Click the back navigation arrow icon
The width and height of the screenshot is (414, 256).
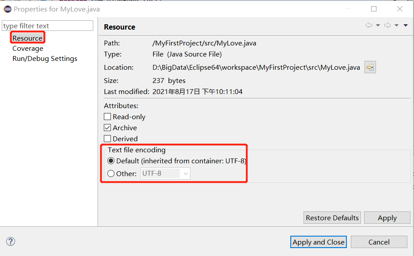368,26
